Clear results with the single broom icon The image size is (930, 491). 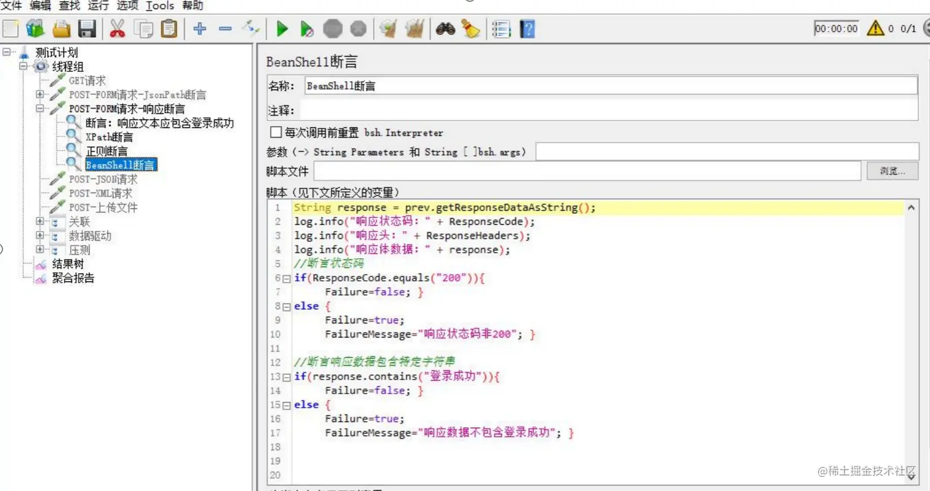(x=389, y=28)
